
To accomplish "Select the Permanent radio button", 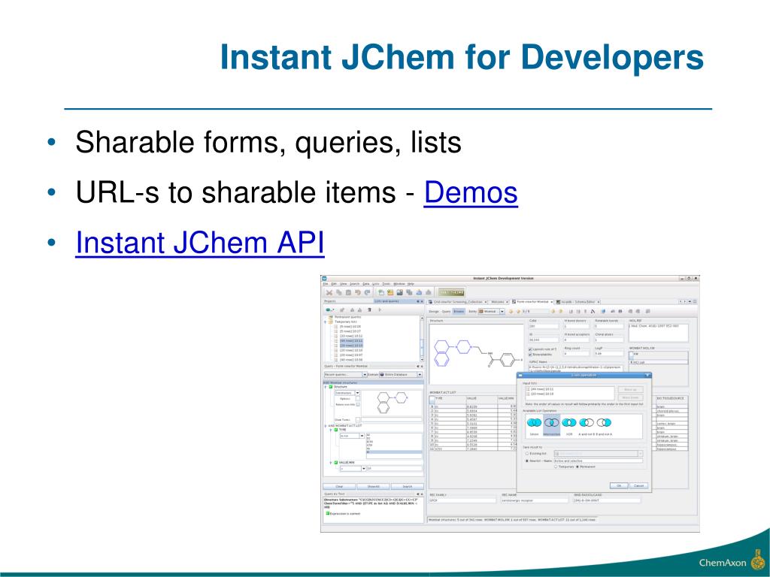I will tap(577, 467).
